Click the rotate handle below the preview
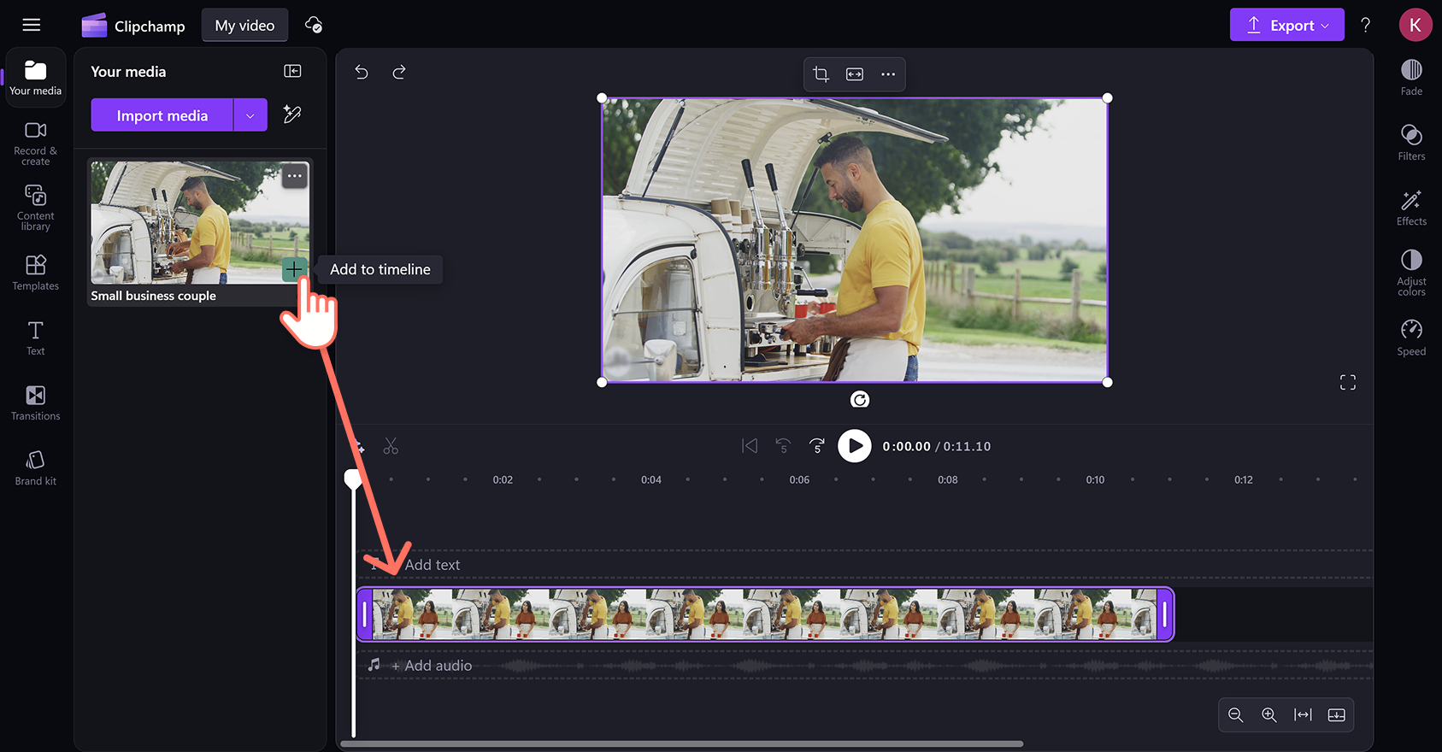 [860, 399]
